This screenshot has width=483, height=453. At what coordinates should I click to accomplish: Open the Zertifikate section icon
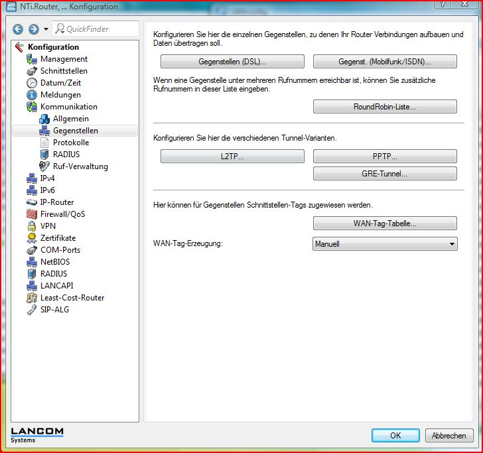tap(32, 238)
